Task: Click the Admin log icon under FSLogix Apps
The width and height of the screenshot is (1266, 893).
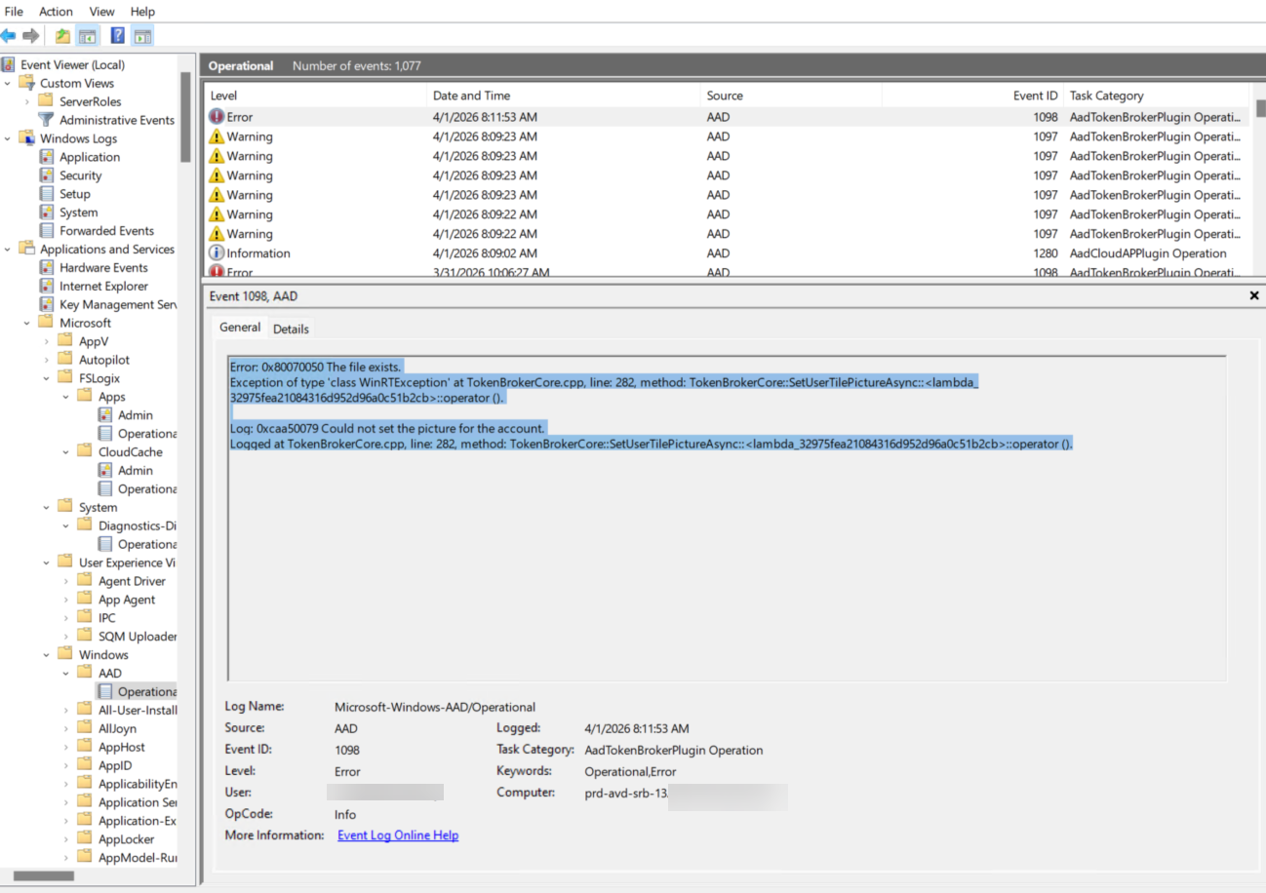Action: pyautogui.click(x=104, y=415)
